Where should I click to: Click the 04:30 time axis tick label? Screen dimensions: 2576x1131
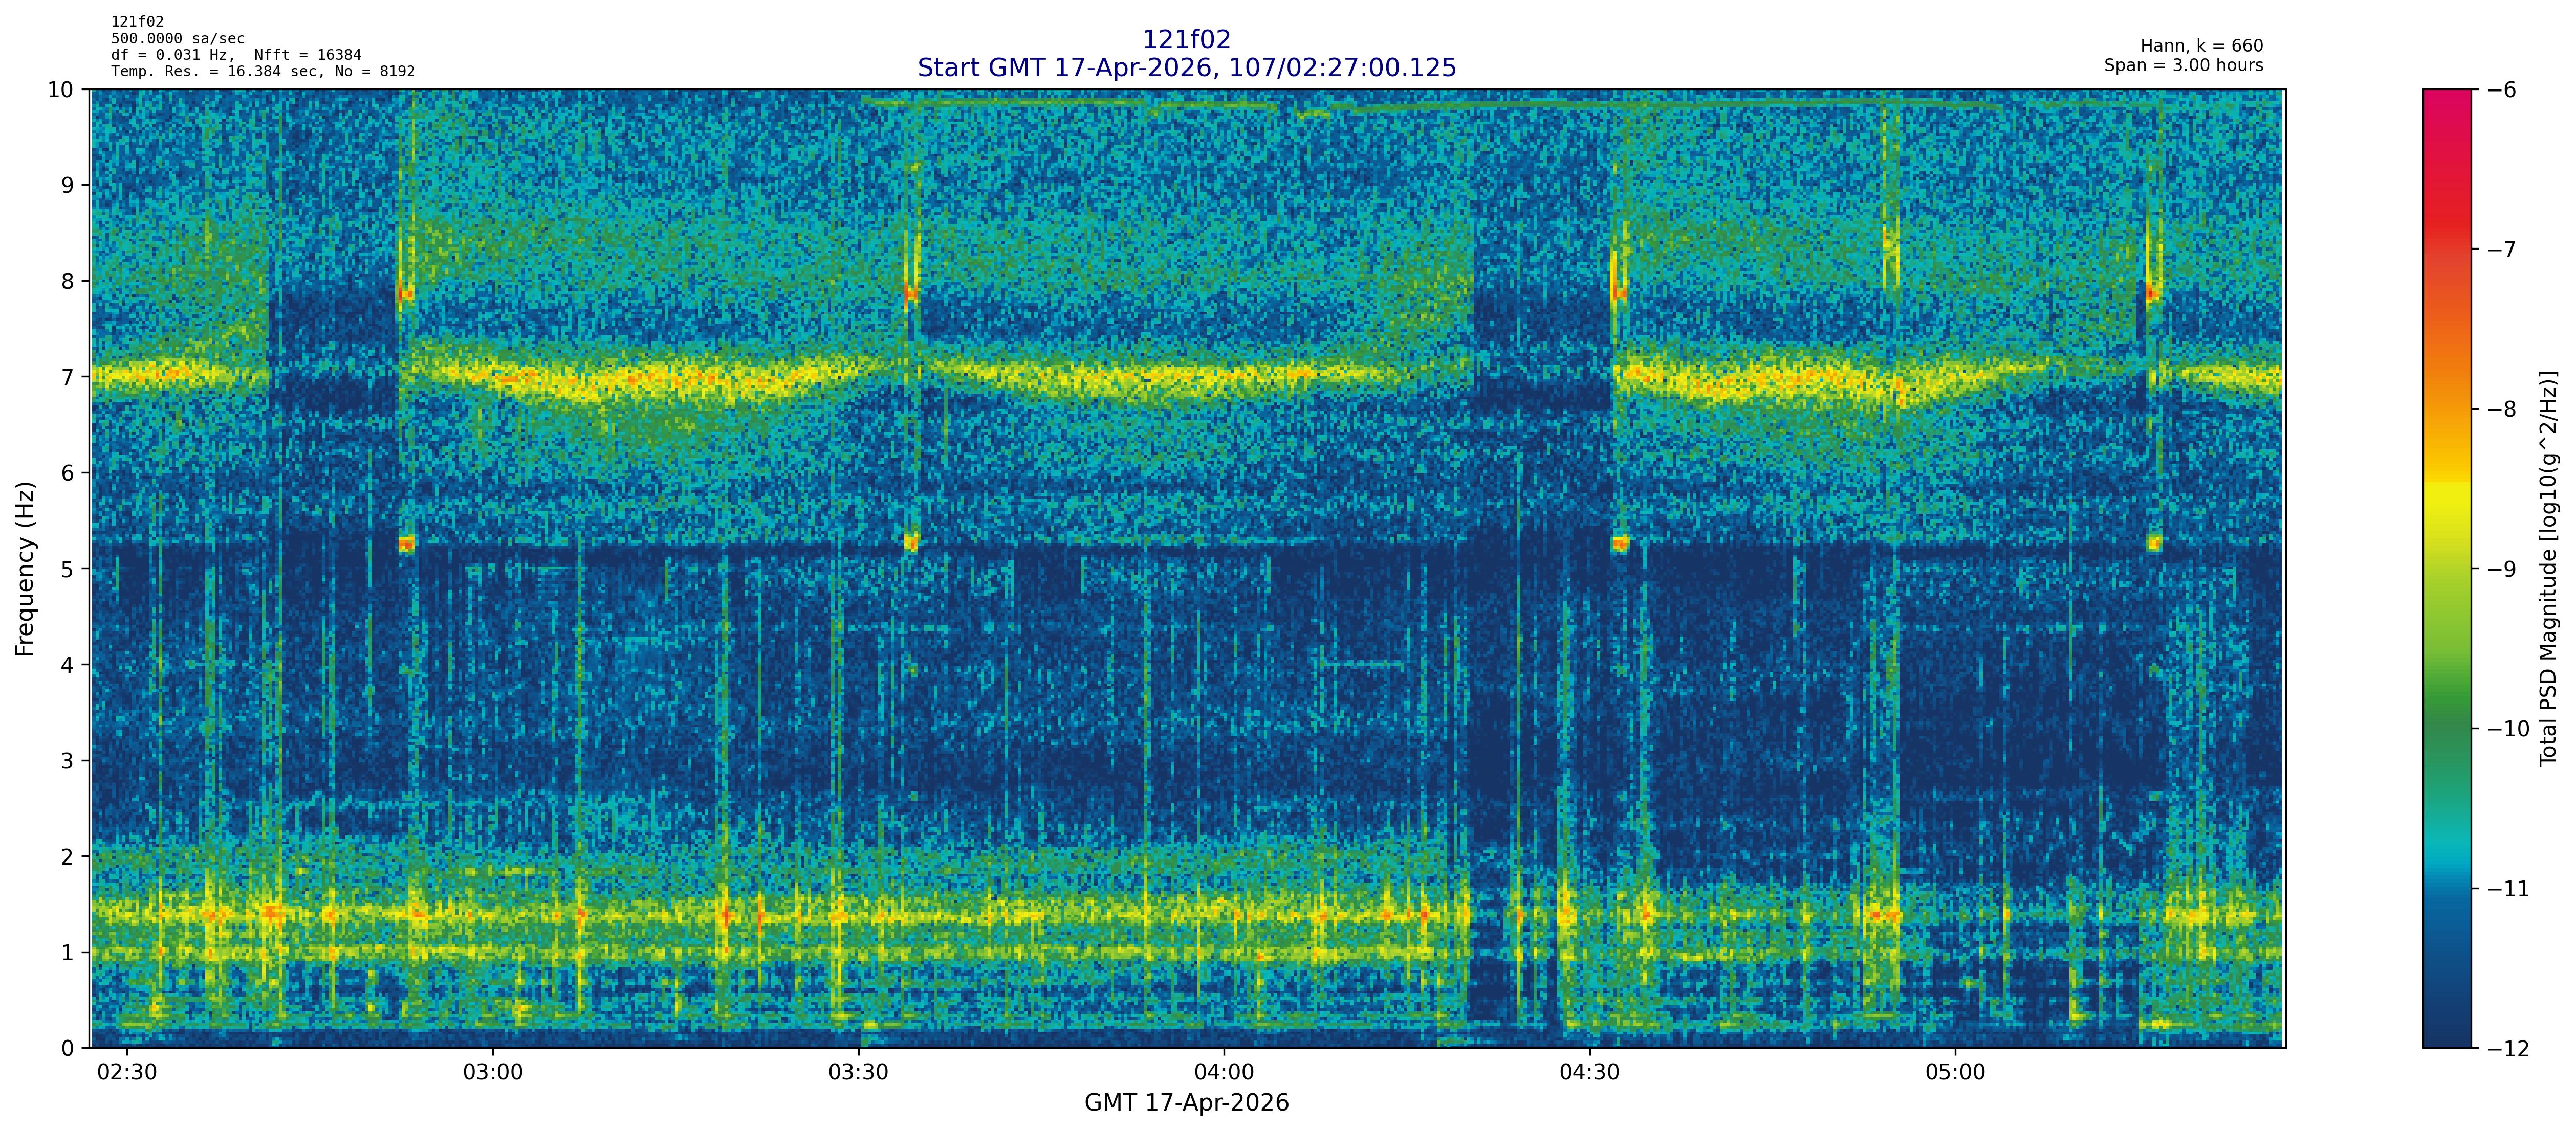click(1589, 1073)
